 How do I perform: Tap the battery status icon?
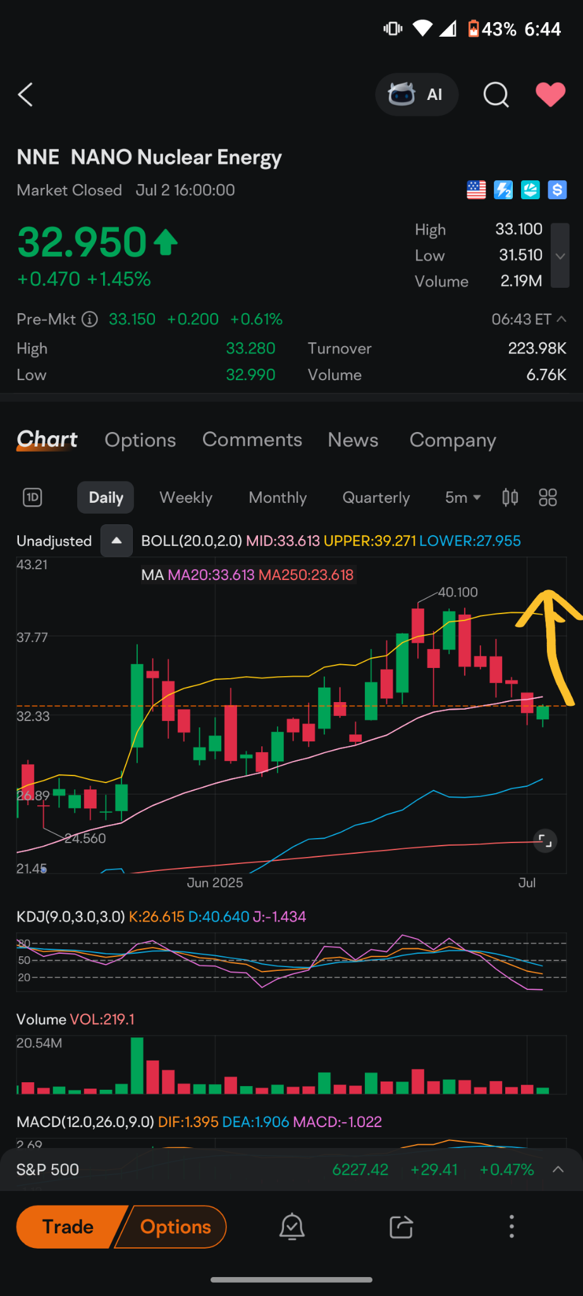coord(473,29)
